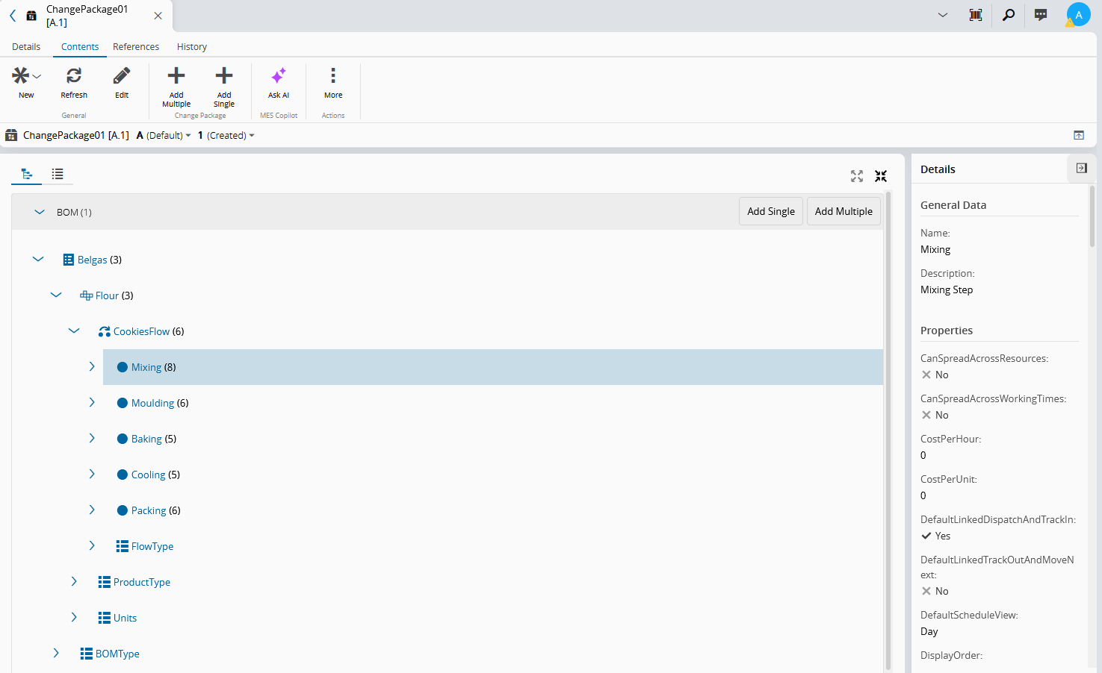Collapse the BOM (1) section
The image size is (1102, 673).
[40, 212]
